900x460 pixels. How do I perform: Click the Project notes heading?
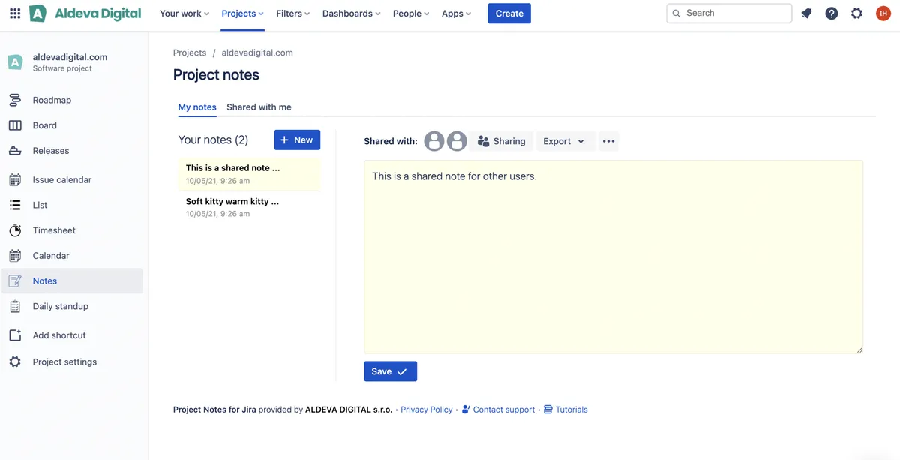click(x=216, y=75)
